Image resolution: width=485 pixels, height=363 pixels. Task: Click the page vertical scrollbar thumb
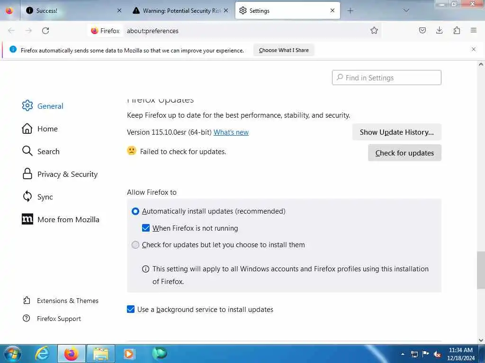(x=481, y=270)
